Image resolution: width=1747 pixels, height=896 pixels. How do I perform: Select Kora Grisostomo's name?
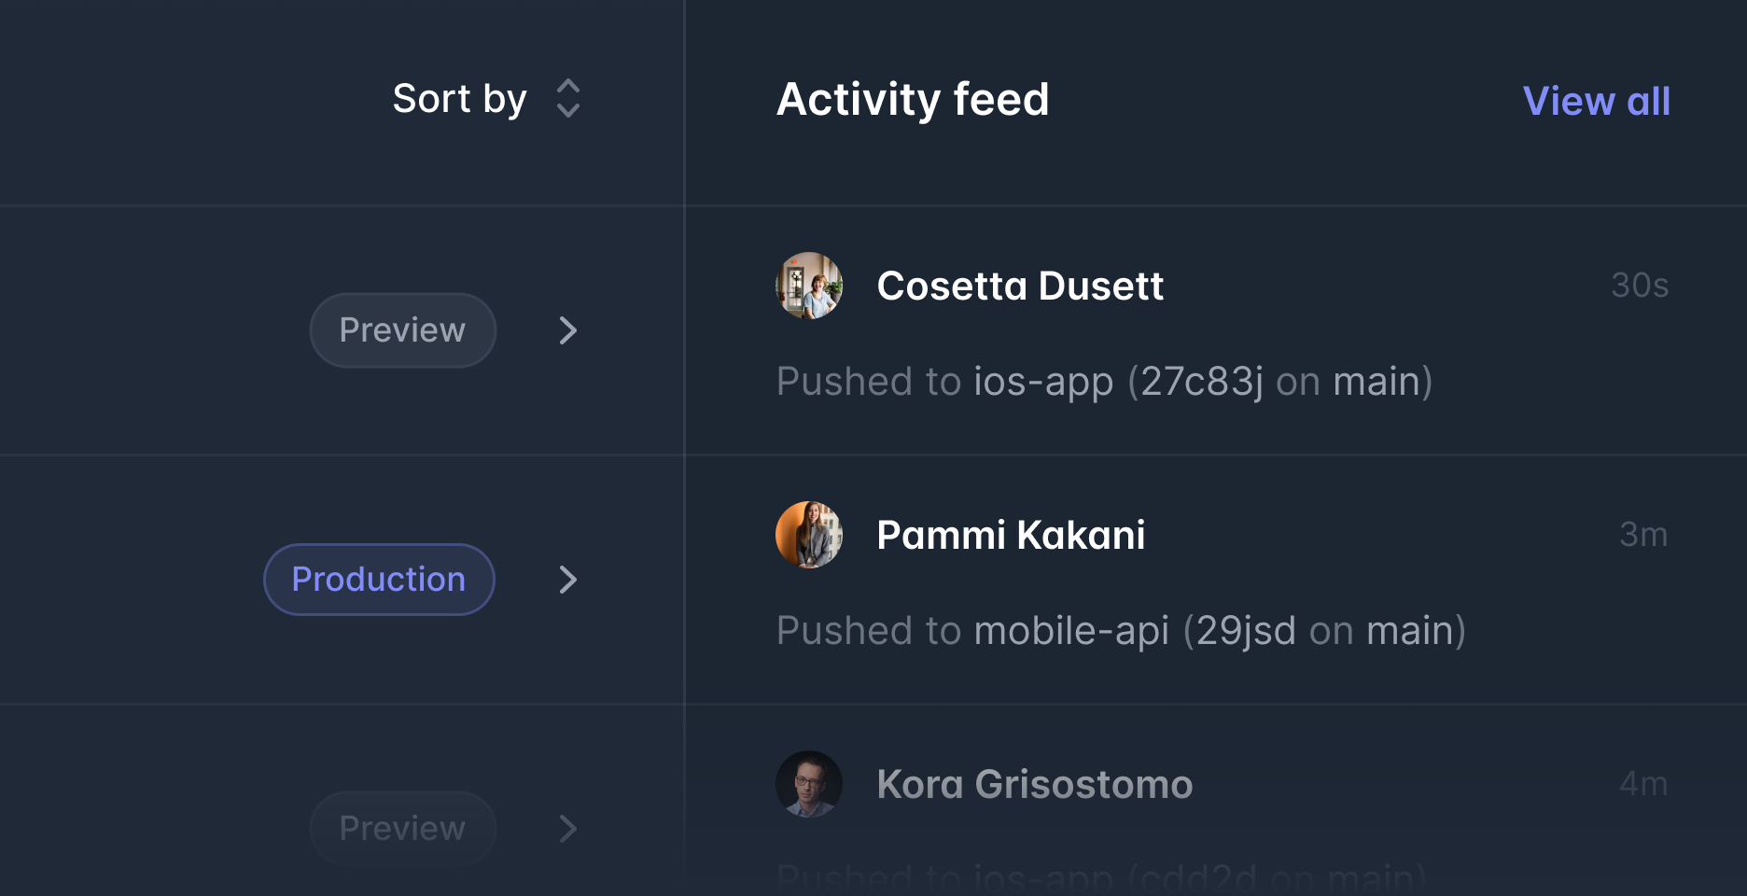tap(1034, 784)
